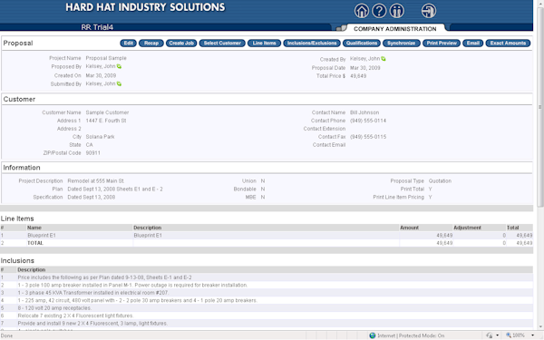Open the zoom level dropdown arrow
The width and height of the screenshot is (544, 340).
point(532,335)
